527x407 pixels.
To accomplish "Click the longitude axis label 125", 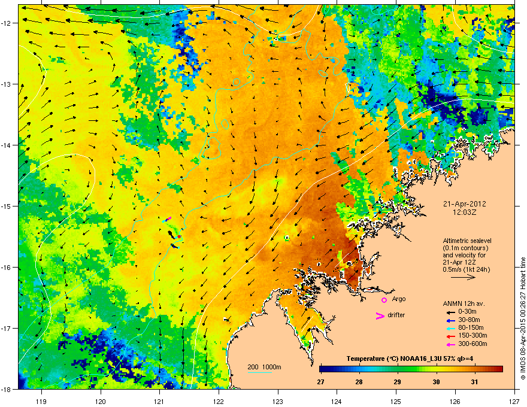I will (396, 402).
